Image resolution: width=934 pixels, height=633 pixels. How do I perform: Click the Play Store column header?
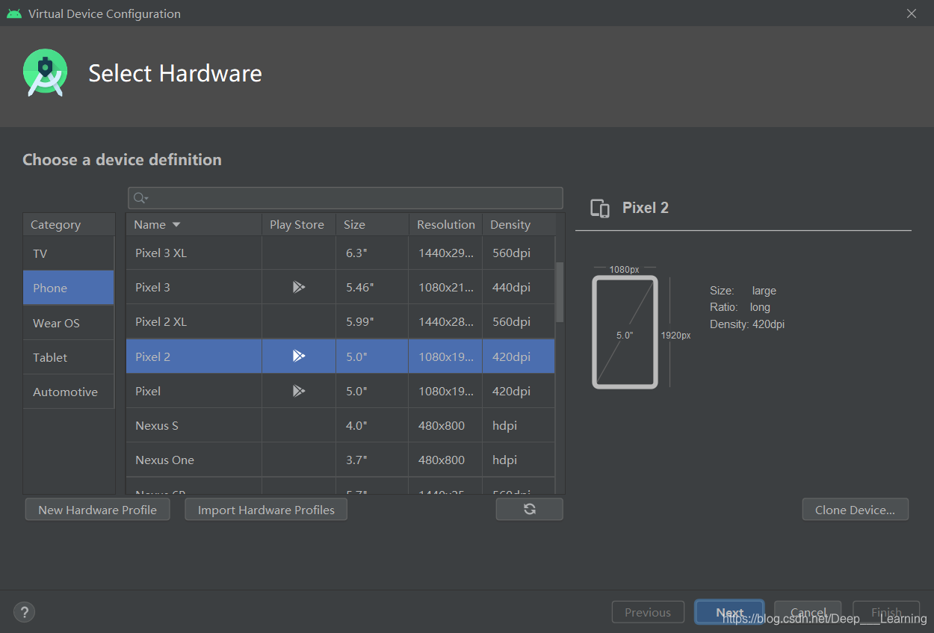pyautogui.click(x=298, y=224)
